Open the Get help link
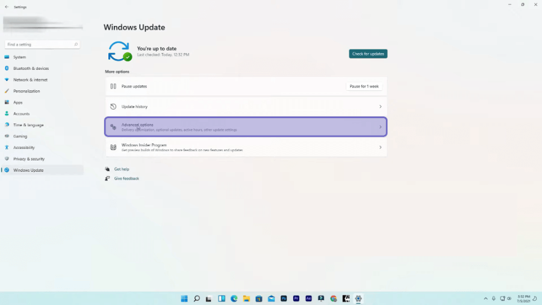542x305 pixels. click(x=122, y=169)
